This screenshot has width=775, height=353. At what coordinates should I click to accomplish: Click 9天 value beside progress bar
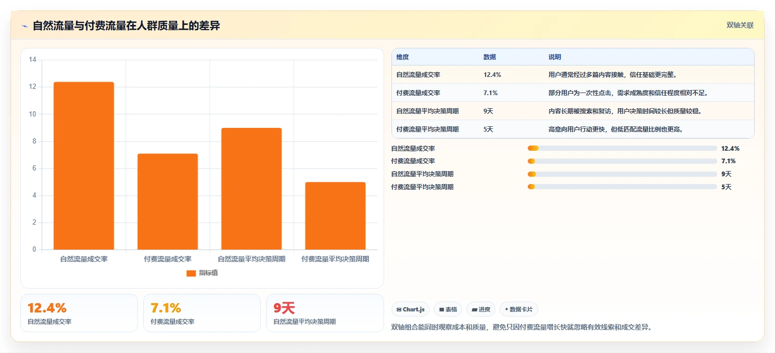(727, 174)
